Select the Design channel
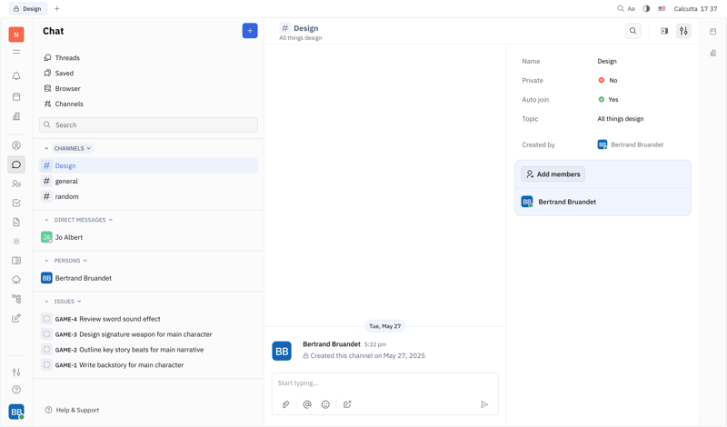Viewport: 727px width, 427px height. pos(148,165)
